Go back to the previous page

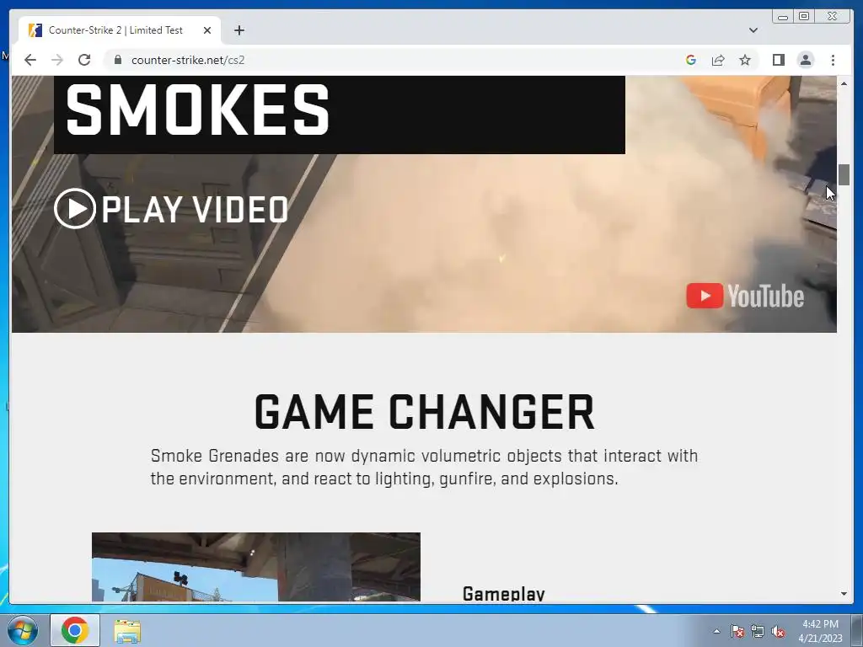pyautogui.click(x=30, y=60)
